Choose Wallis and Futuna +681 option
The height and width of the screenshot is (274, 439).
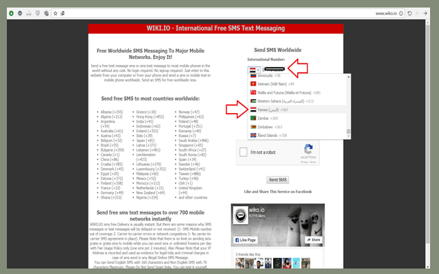coord(297,92)
